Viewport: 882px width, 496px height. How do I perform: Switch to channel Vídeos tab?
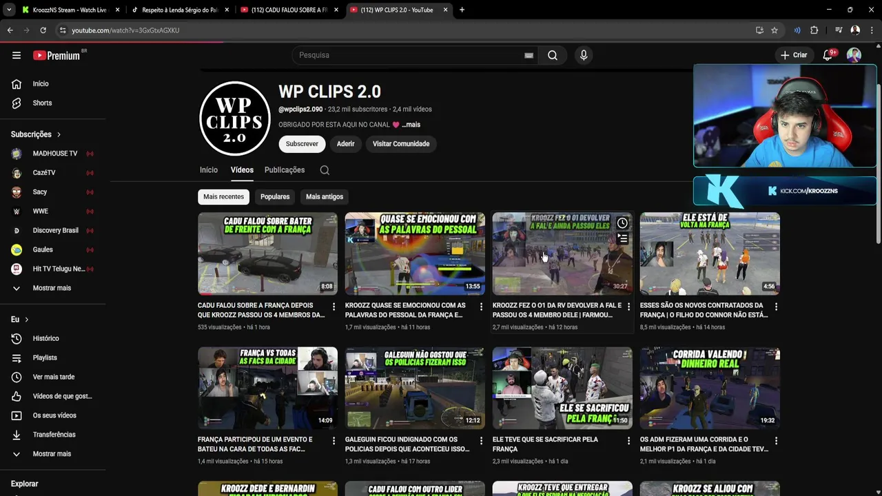(x=242, y=170)
